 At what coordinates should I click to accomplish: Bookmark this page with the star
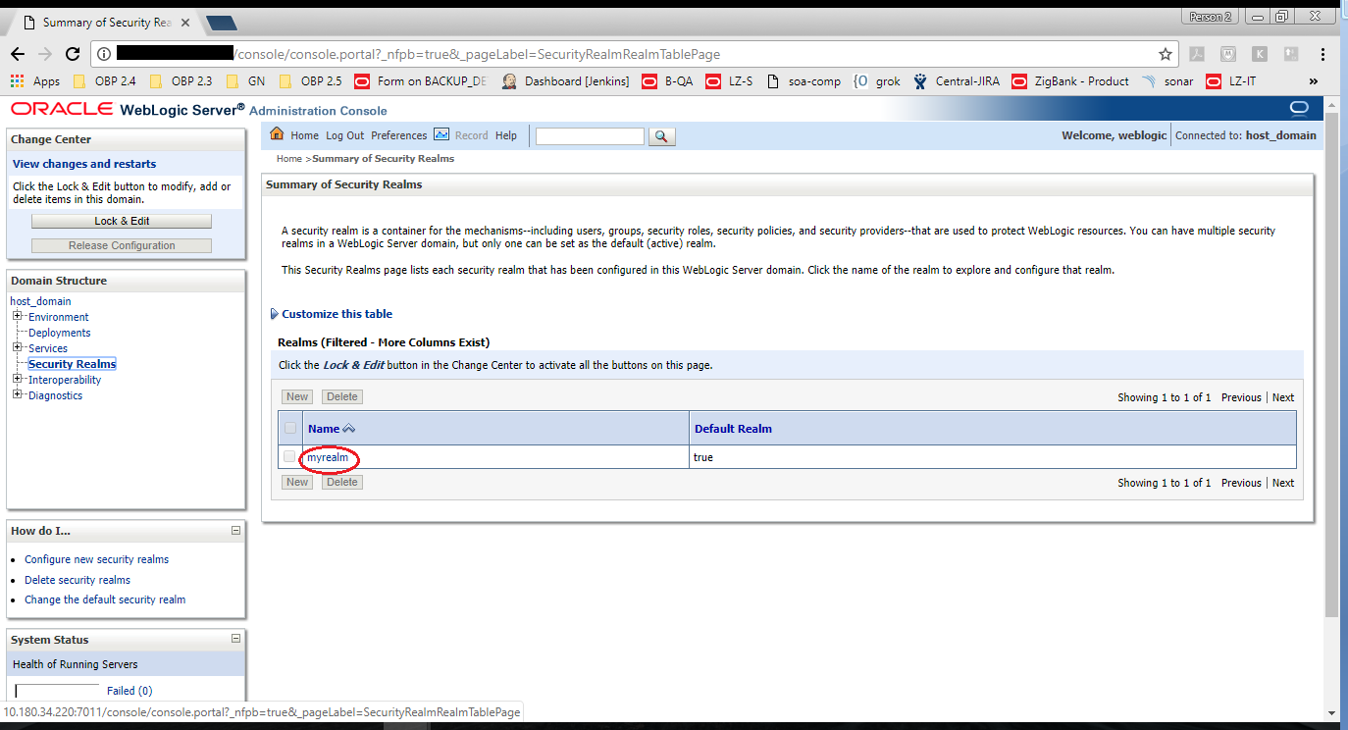pos(1166,54)
